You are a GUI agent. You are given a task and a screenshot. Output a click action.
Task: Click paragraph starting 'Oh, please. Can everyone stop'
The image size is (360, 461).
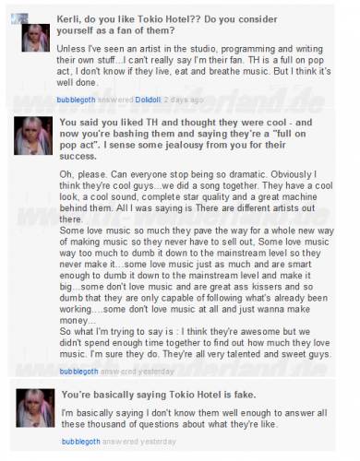(x=196, y=196)
